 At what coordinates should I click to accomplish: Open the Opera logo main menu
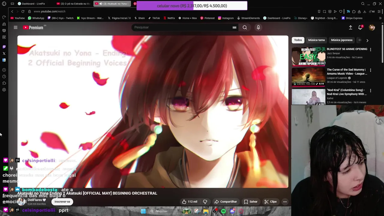pyautogui.click(x=4, y=4)
